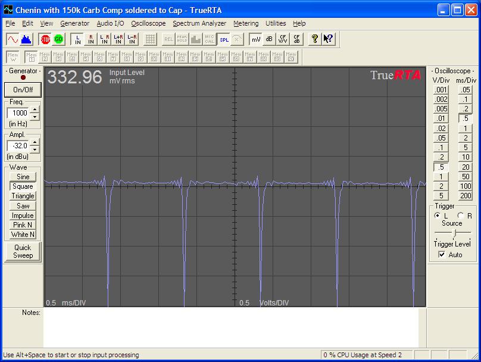Select the Pink N noise waveform
The width and height of the screenshot is (481, 362).
click(23, 225)
